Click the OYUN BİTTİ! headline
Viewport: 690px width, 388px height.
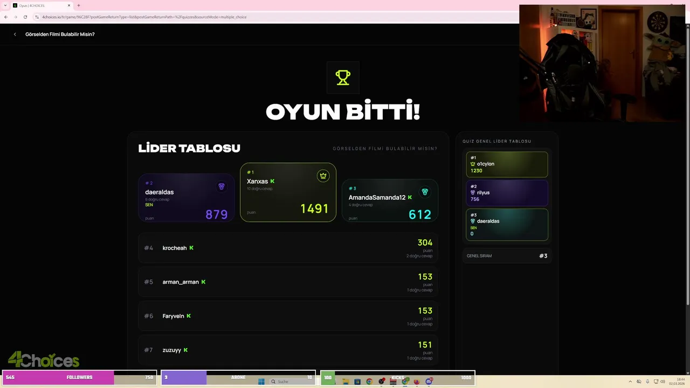tap(343, 112)
